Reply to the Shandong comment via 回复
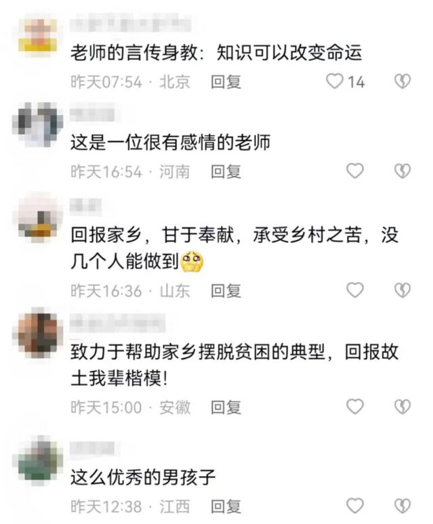 pos(226,290)
